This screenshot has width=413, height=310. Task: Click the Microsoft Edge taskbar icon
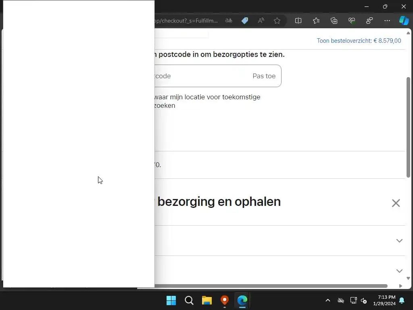242,300
